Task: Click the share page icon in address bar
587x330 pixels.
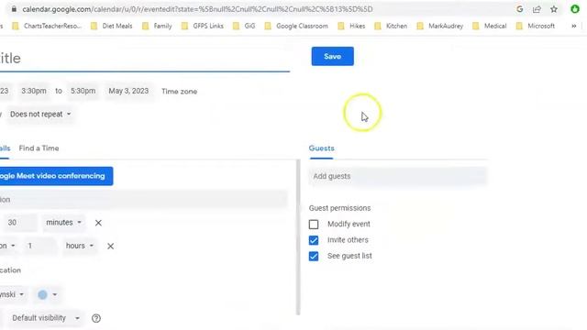Action: pyautogui.click(x=537, y=9)
